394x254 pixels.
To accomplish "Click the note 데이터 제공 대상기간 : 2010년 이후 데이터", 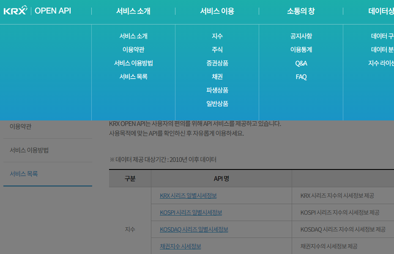I will (x=163, y=159).
